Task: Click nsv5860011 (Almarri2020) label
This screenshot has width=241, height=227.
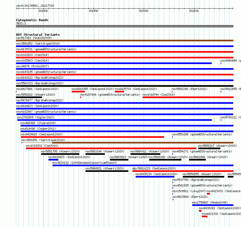Action: pos(150,151)
